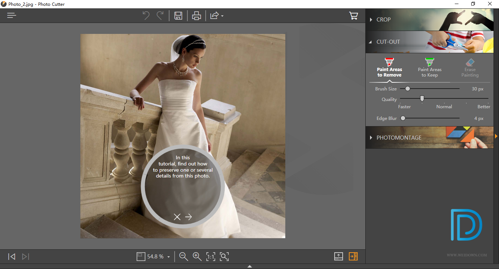Set Quality to Better
This screenshot has width=499, height=269.
coord(484,107)
